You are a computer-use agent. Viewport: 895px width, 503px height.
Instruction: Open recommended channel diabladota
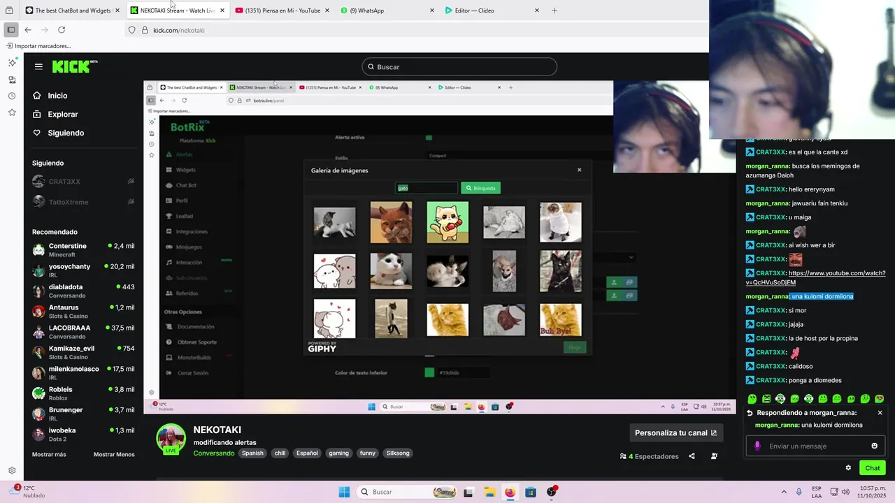pos(83,291)
